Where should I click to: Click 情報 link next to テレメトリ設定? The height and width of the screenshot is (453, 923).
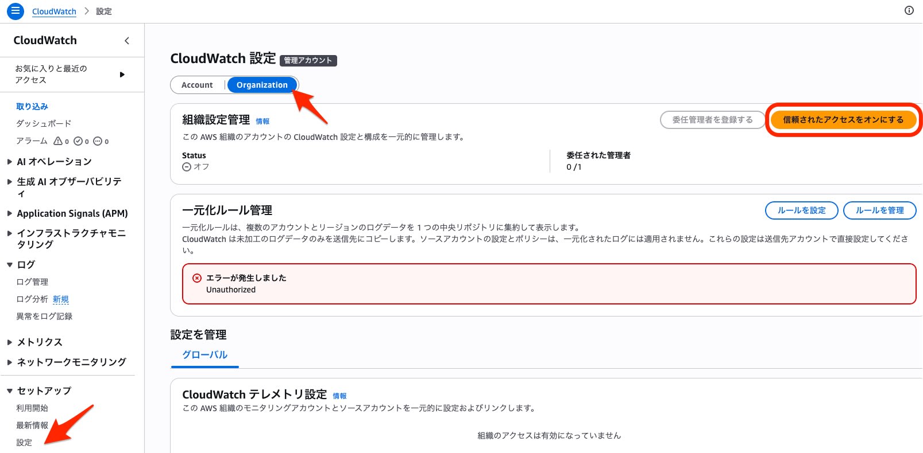tap(339, 396)
